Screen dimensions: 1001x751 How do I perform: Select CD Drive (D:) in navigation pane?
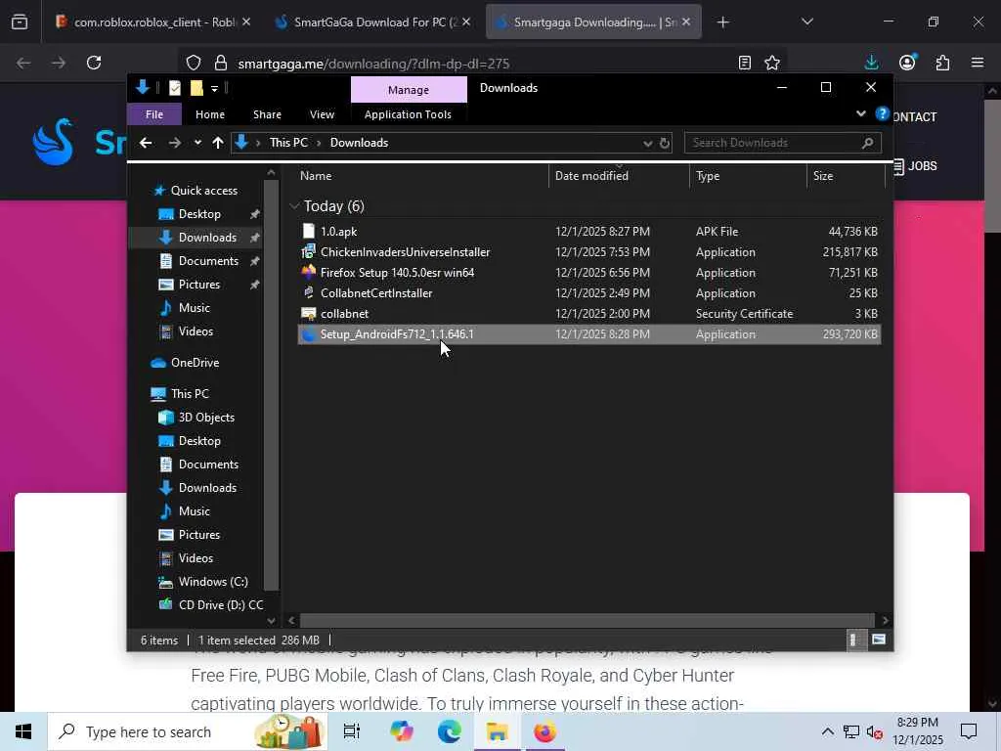(x=220, y=604)
